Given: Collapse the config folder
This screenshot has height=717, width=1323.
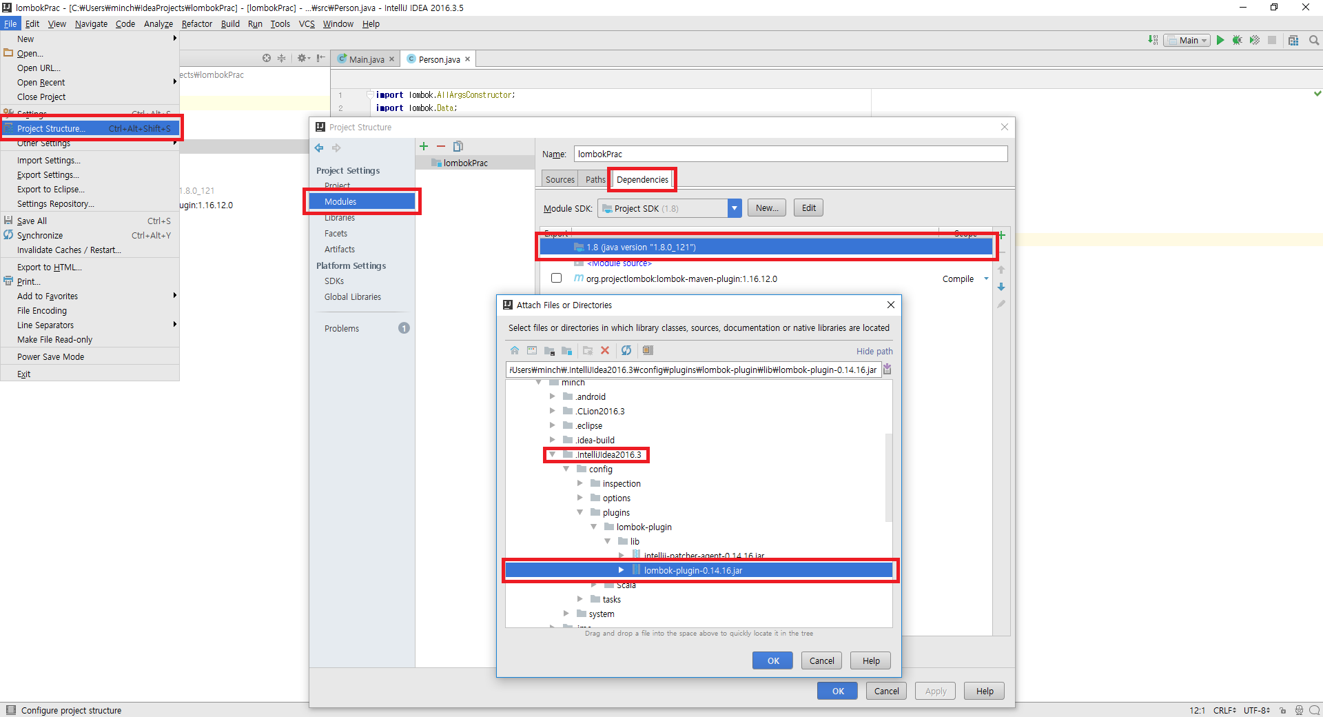Looking at the screenshot, I should [566, 469].
